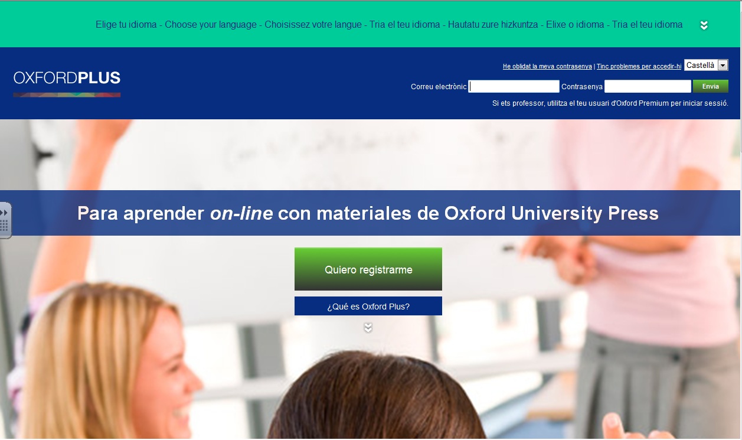Click 'Hautatu zure hizkuntza' banner text

(x=493, y=25)
